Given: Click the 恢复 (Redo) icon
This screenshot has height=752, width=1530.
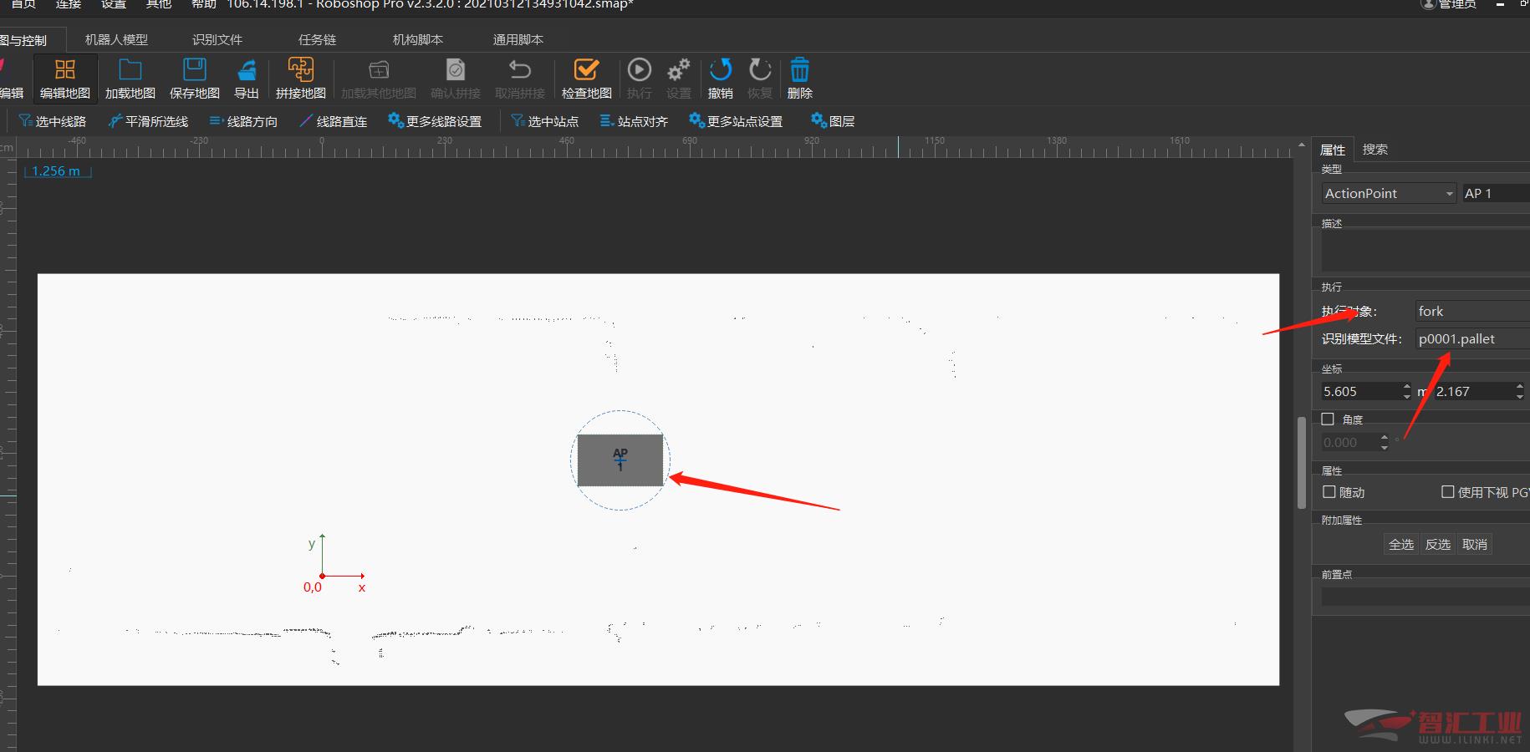Looking at the screenshot, I should (x=760, y=69).
